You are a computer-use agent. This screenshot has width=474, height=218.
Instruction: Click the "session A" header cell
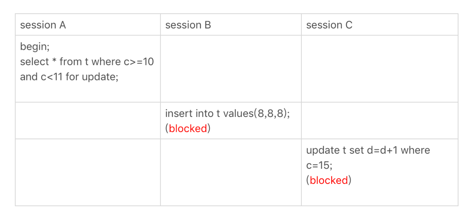coord(88,25)
